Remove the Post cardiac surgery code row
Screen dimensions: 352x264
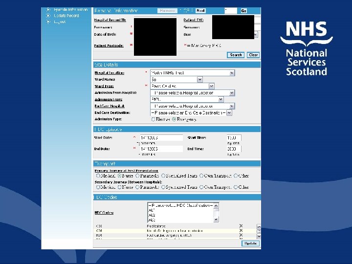tap(241, 235)
